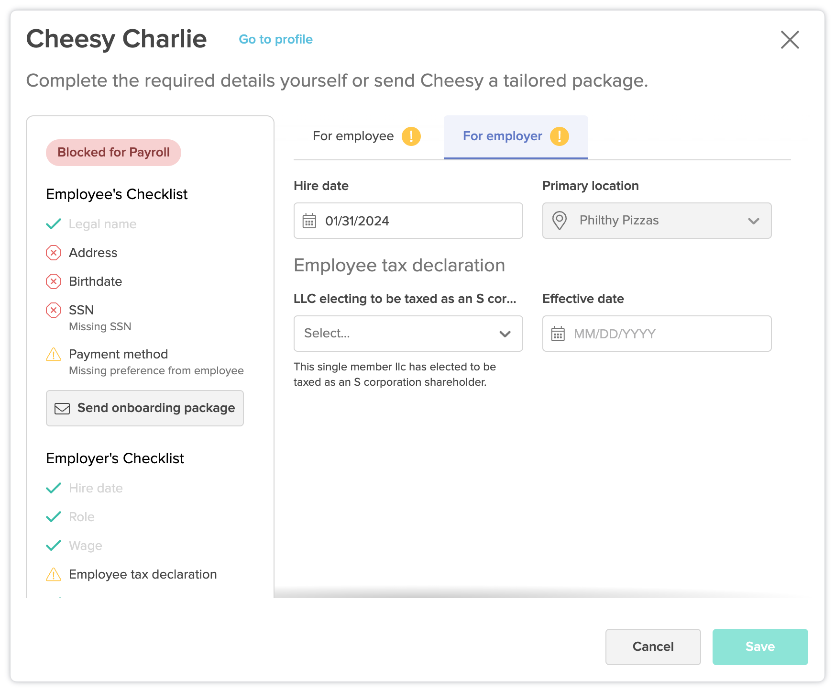The width and height of the screenshot is (835, 692).
Task: Expand the Philthy Pizzas chevron arrow
Action: click(753, 221)
